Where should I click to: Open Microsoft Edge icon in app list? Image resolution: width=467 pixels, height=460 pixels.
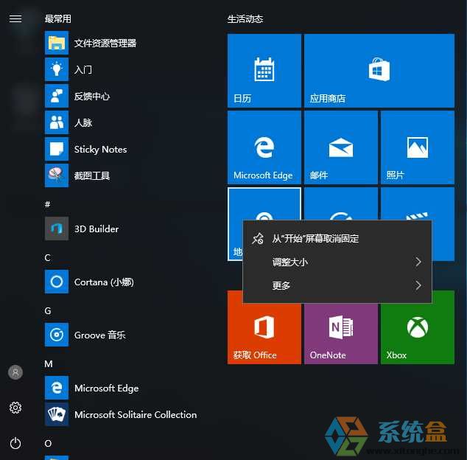click(57, 388)
